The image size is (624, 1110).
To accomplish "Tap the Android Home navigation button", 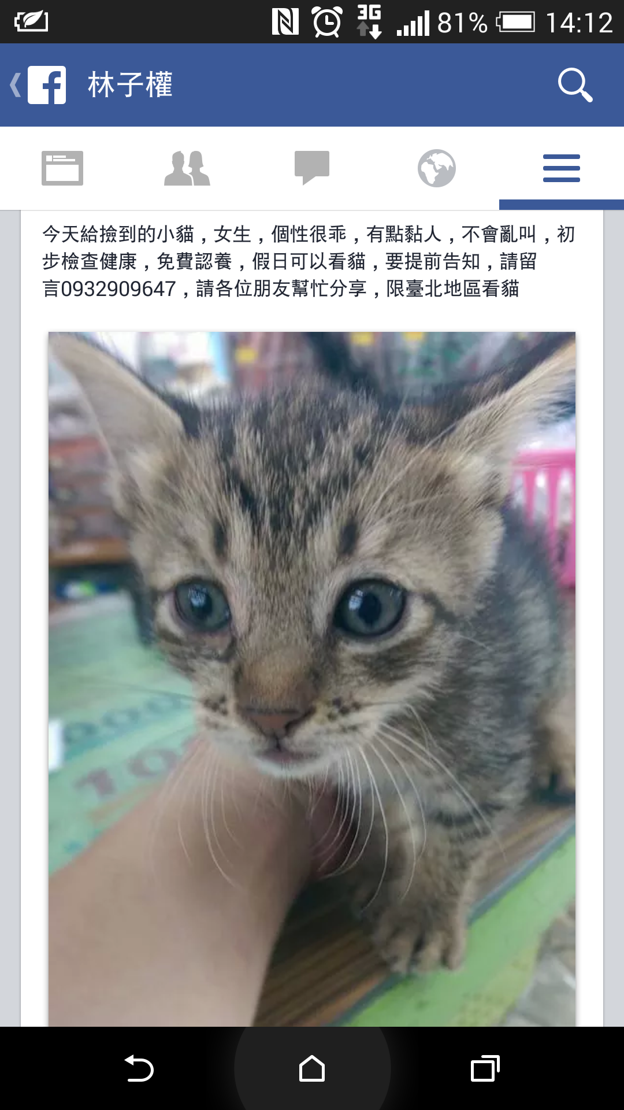I will (312, 1068).
